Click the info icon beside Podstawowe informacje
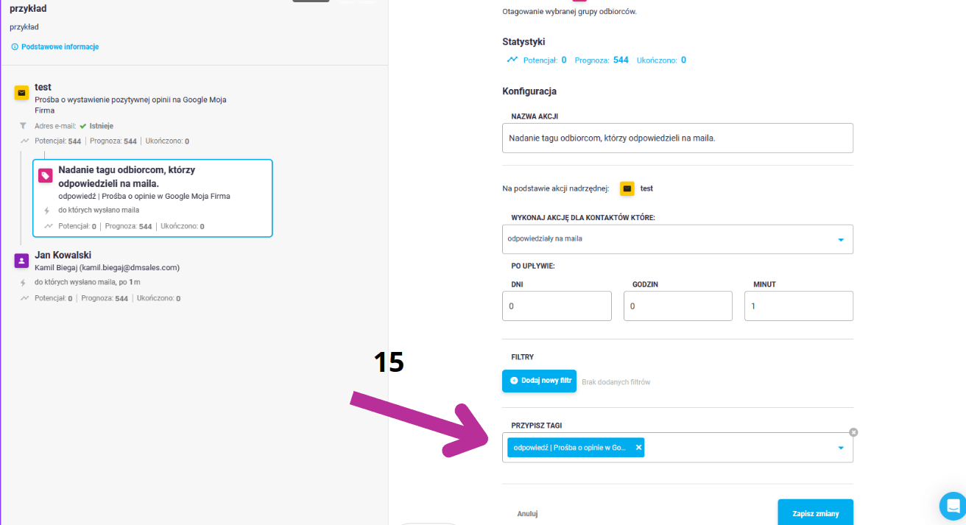This screenshot has height=525, width=966. click(14, 46)
